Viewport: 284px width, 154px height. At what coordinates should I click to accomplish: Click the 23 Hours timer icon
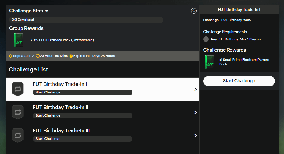pyautogui.click(x=38, y=56)
